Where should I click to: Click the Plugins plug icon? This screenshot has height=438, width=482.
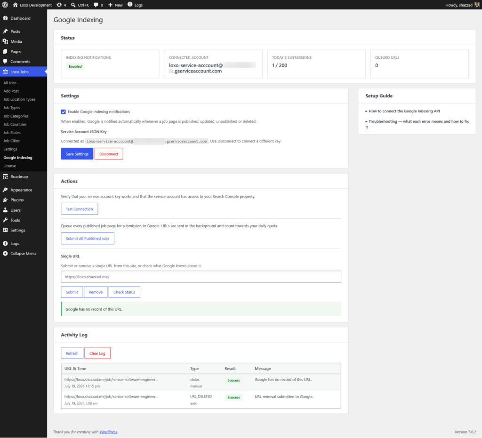tap(5, 200)
